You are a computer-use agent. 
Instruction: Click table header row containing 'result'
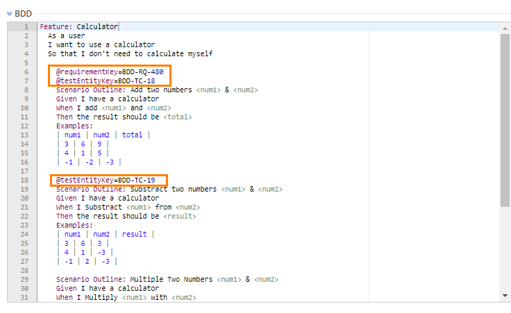click(105, 235)
